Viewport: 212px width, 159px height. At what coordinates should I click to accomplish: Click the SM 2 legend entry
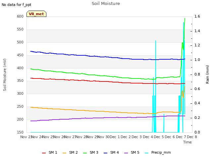pos(70,152)
